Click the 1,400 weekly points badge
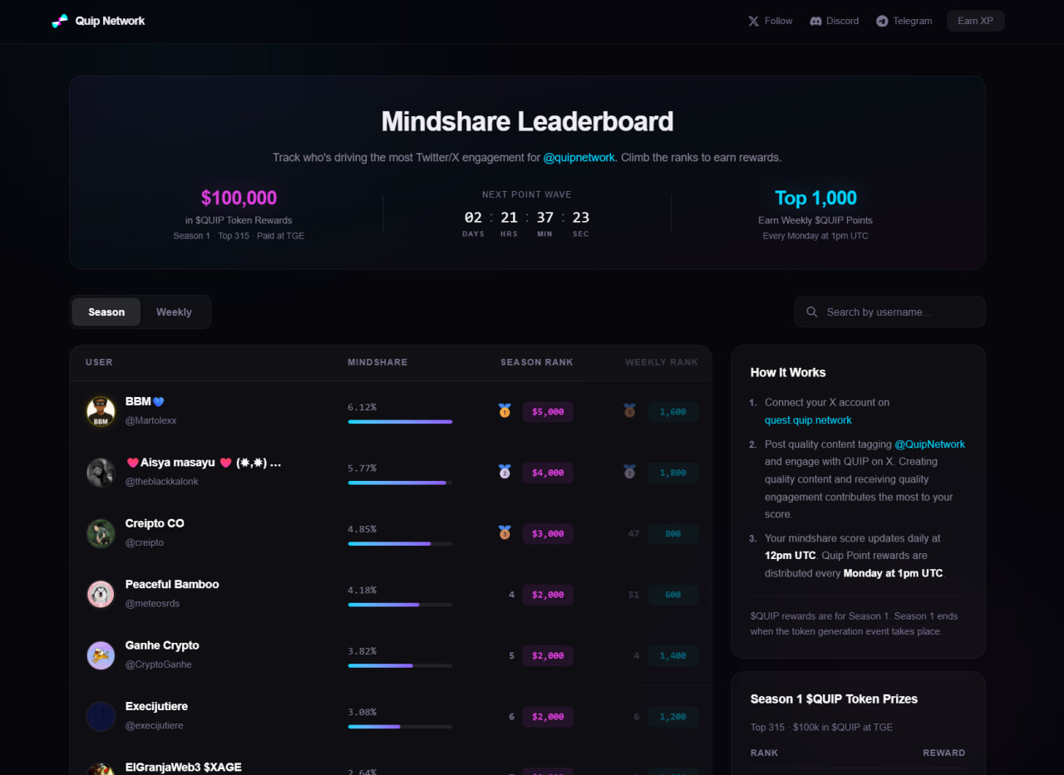Image resolution: width=1064 pixels, height=775 pixels. (x=673, y=656)
